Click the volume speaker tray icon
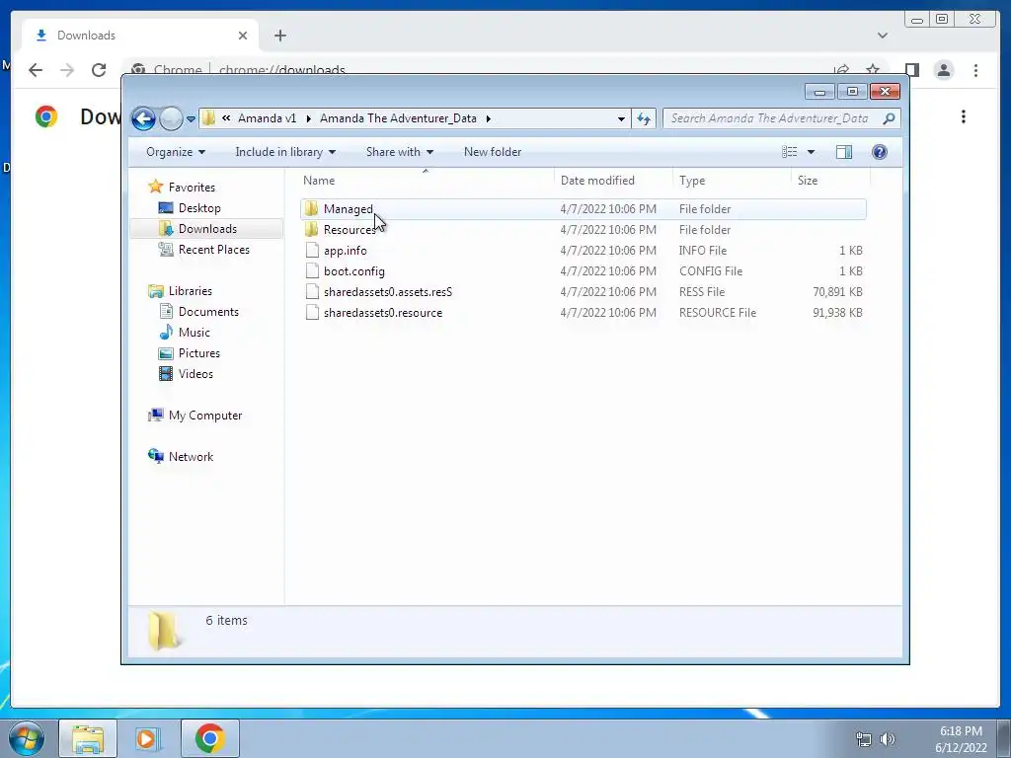 click(x=888, y=739)
